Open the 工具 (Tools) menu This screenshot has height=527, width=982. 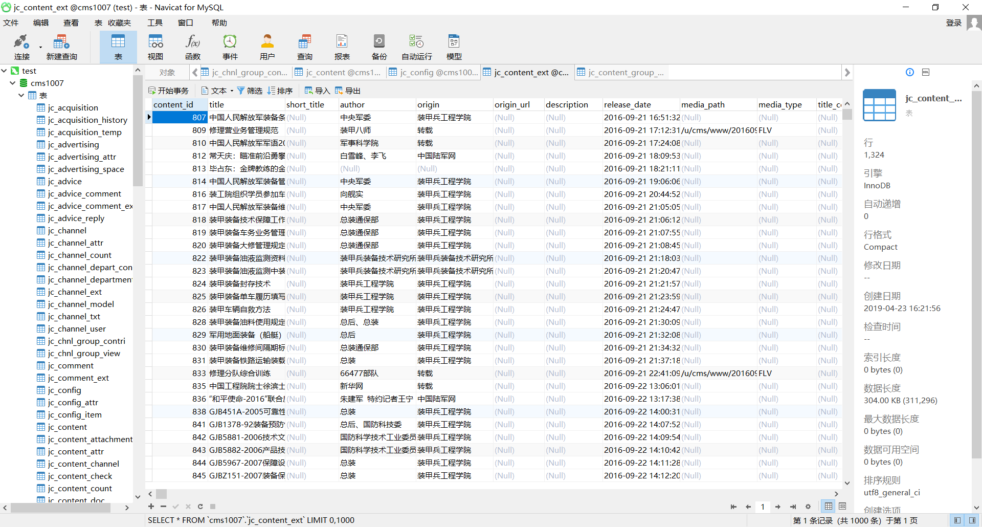[155, 23]
